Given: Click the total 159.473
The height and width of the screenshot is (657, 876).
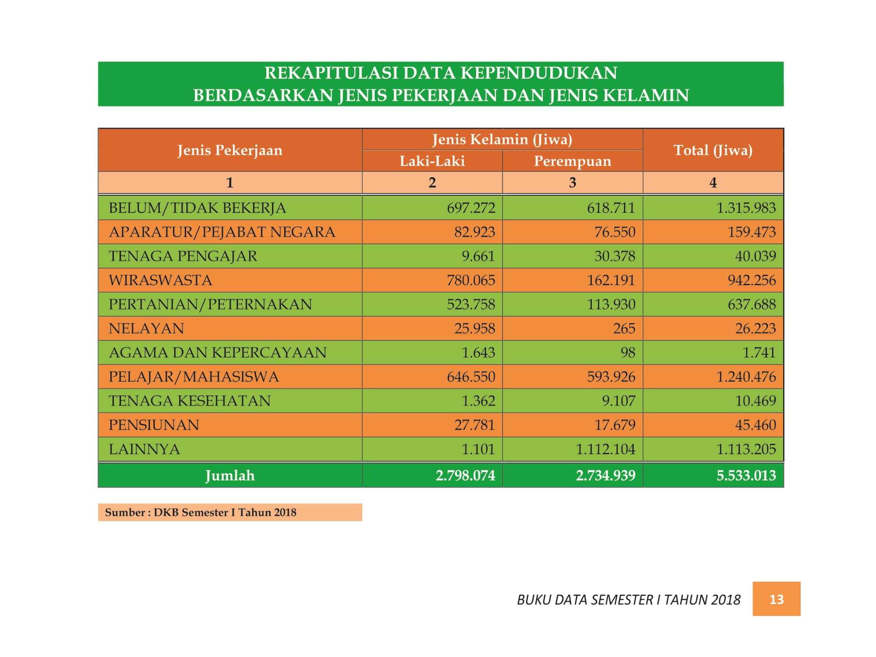Looking at the screenshot, I should pos(752,232).
